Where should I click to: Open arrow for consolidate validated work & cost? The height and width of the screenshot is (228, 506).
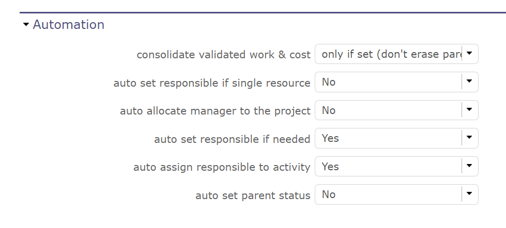click(469, 54)
